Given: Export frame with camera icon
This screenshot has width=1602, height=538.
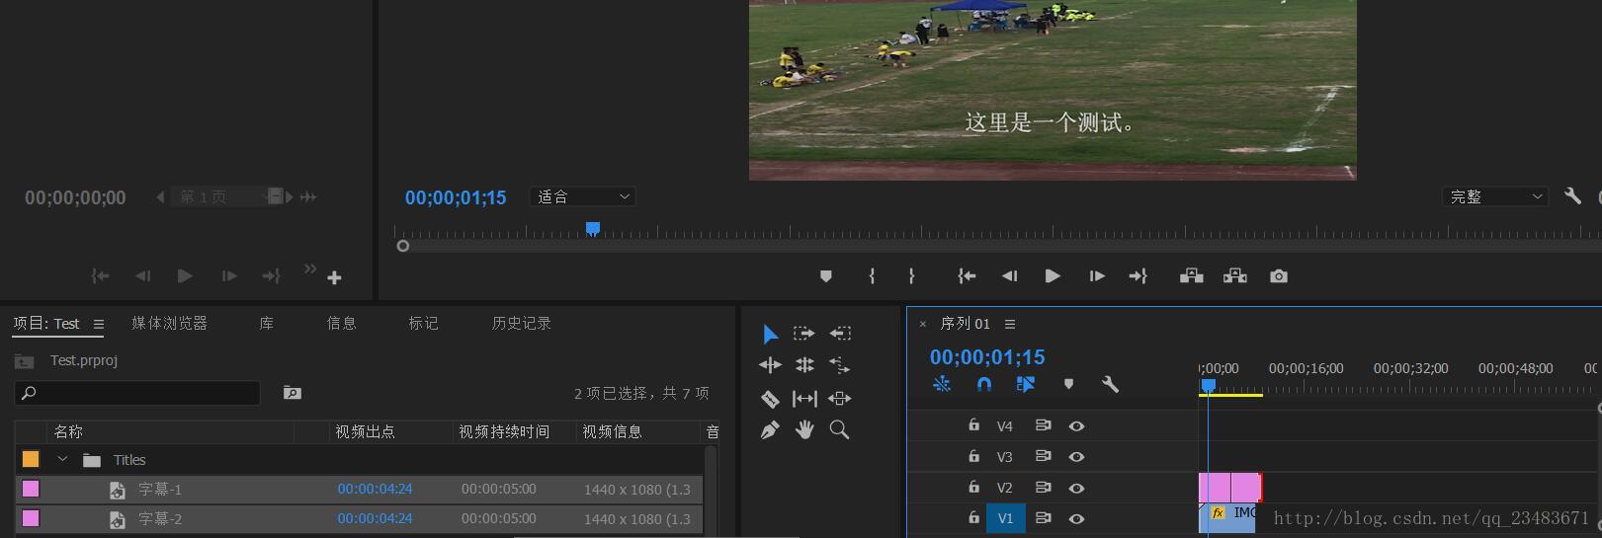Looking at the screenshot, I should [1279, 276].
